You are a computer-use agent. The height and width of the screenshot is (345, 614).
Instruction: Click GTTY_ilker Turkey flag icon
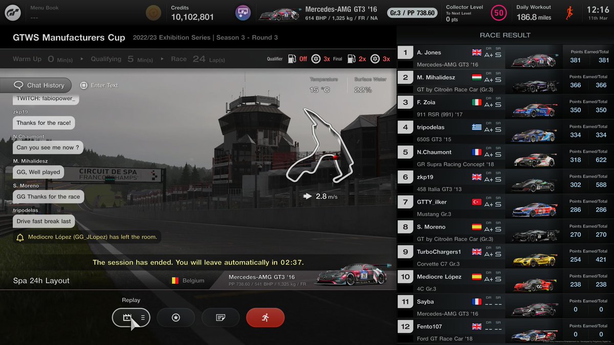(x=477, y=202)
